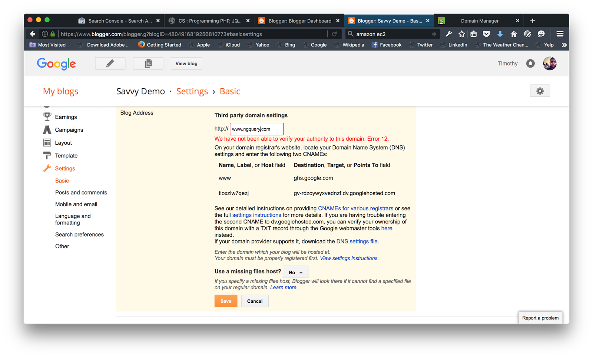The width and height of the screenshot is (593, 358).
Task: Click the Earnings trophy icon
Action: pos(47,117)
